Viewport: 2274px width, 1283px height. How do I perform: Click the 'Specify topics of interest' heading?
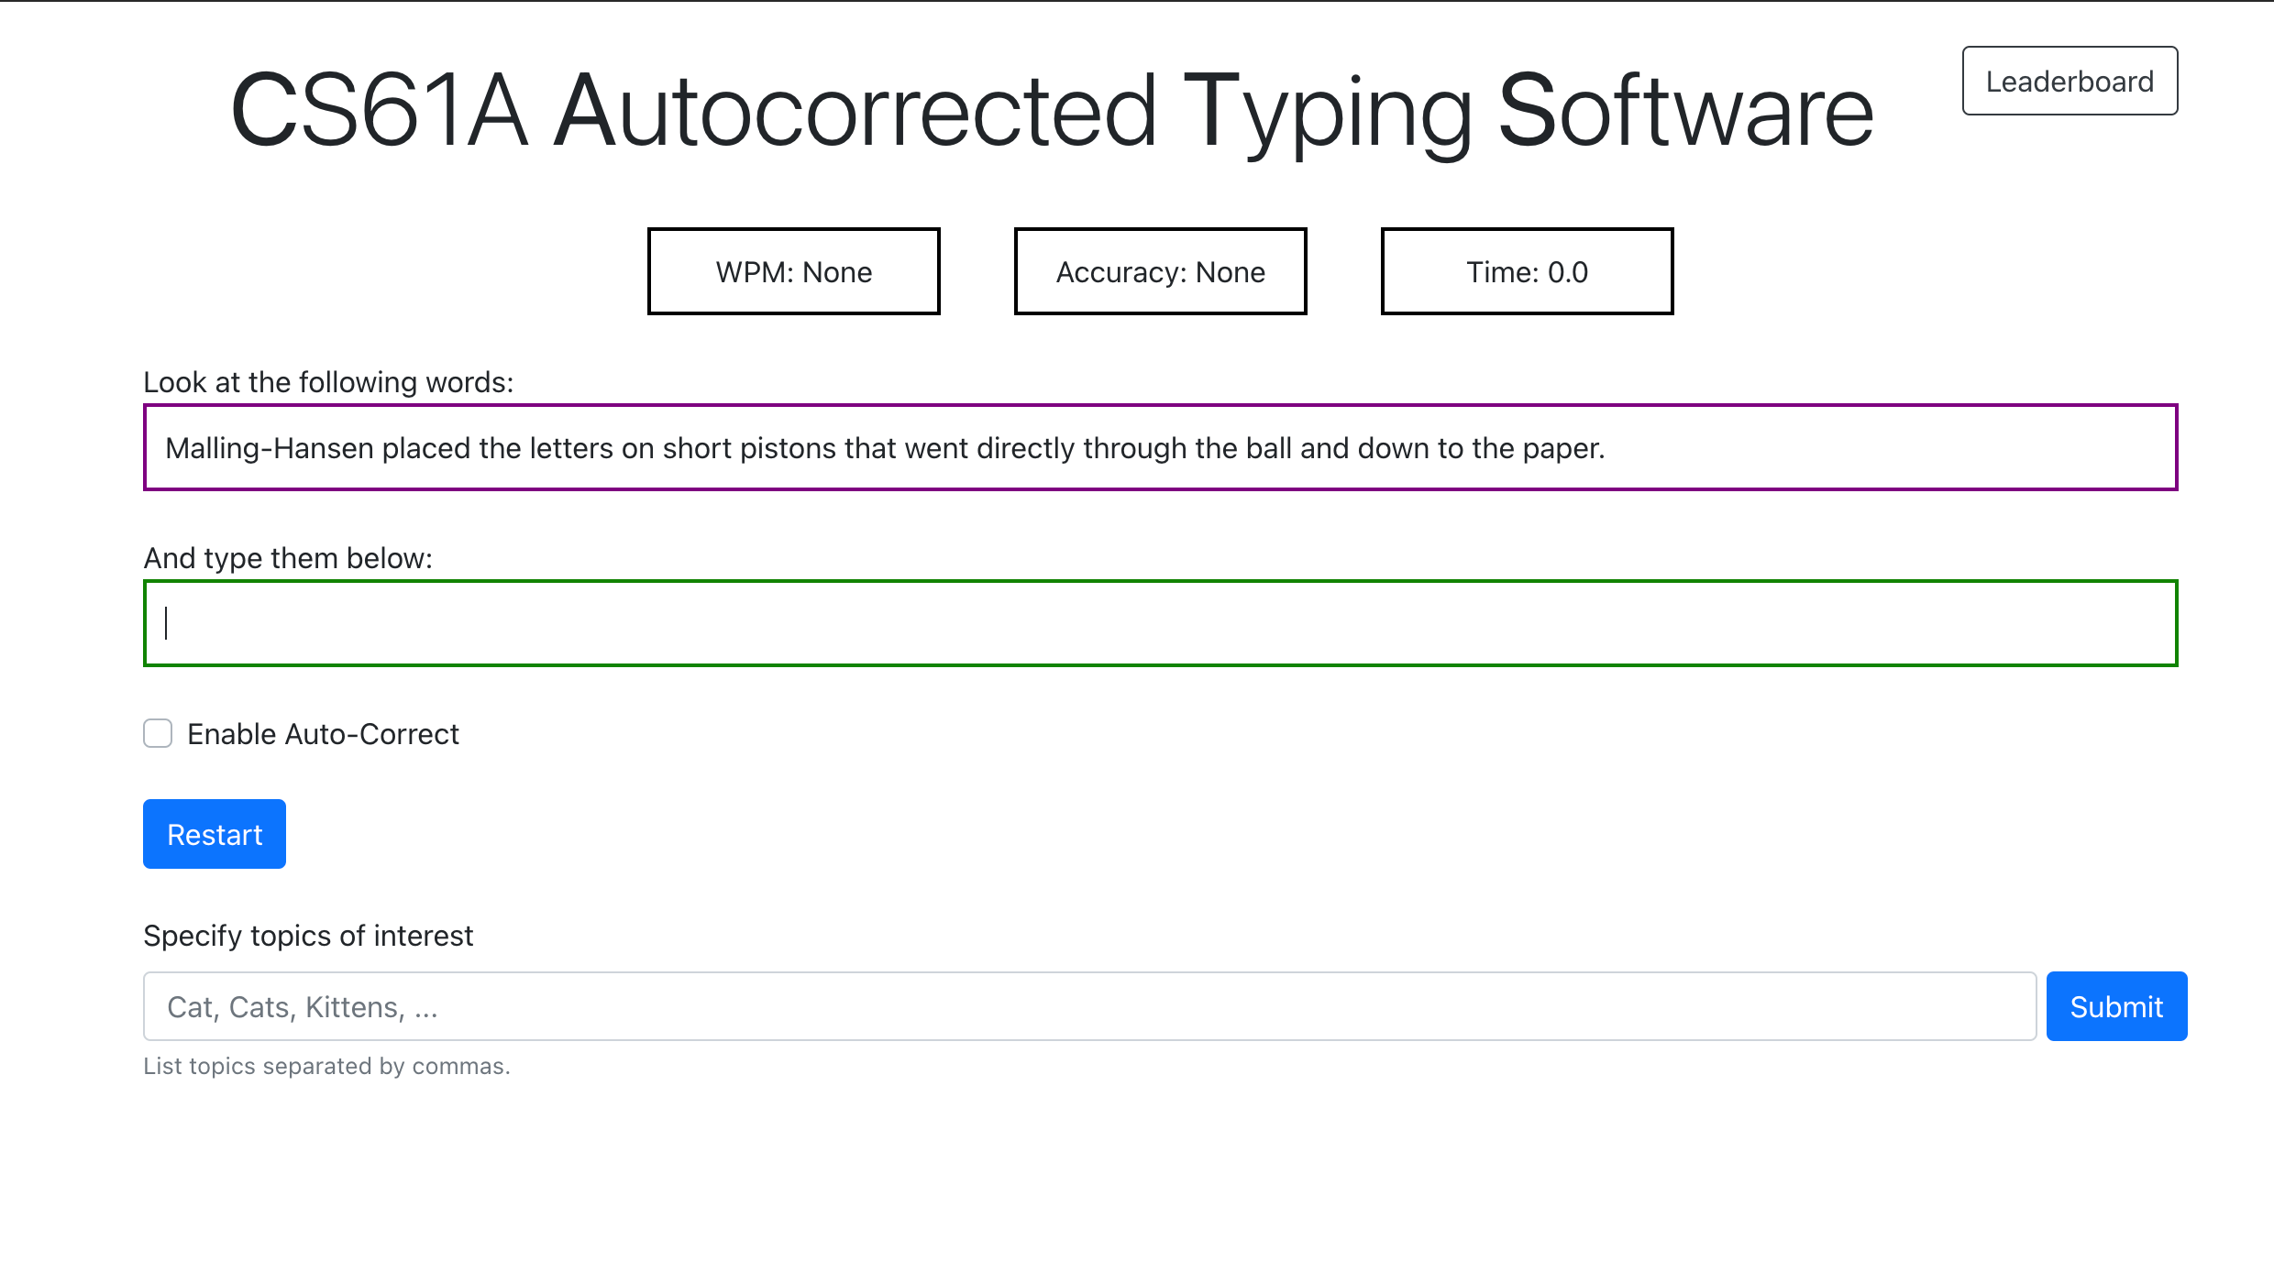(307, 935)
